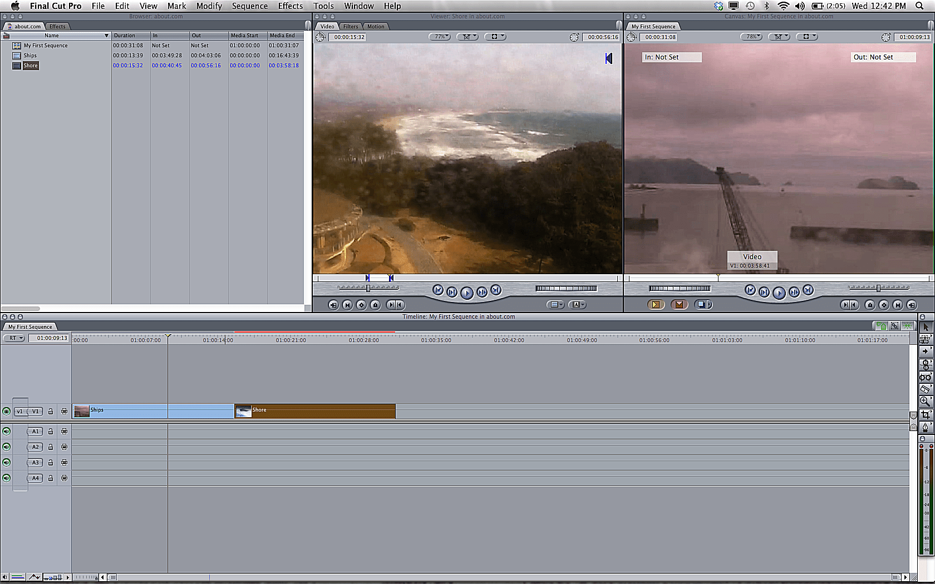Switch to Filters tab in Viewer
The width and height of the screenshot is (935, 584).
click(x=351, y=26)
